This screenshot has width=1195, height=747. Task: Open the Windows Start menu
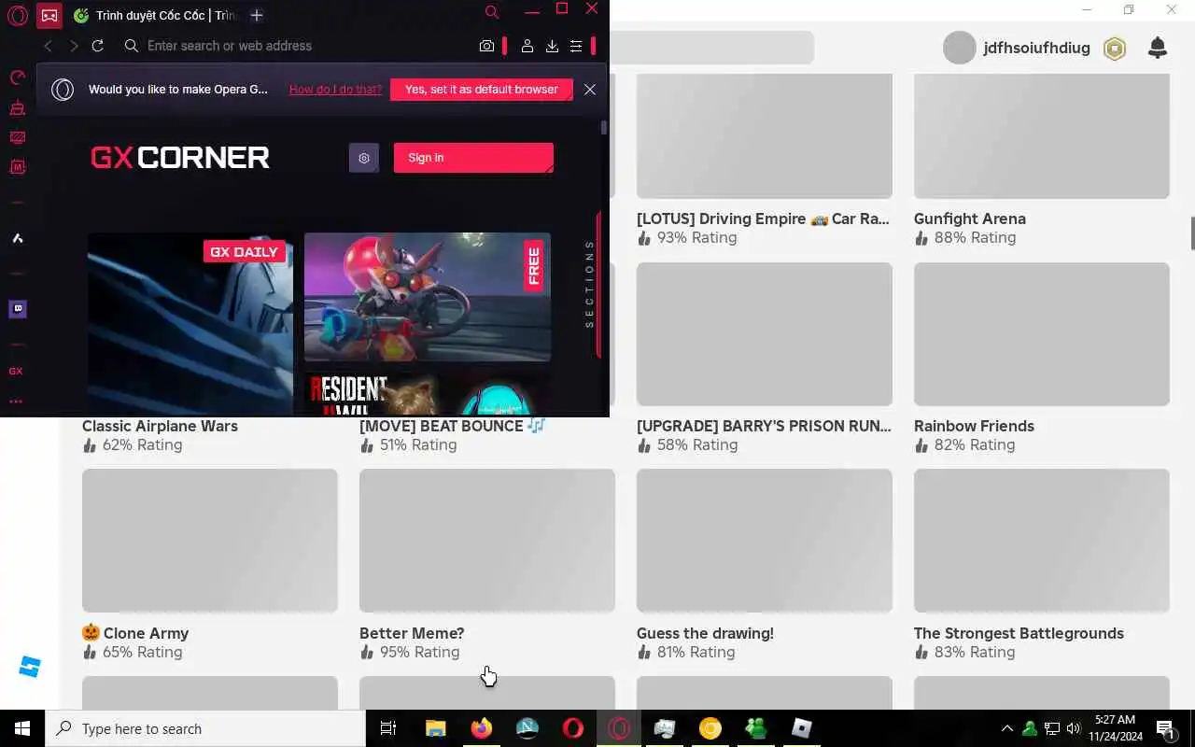[22, 728]
